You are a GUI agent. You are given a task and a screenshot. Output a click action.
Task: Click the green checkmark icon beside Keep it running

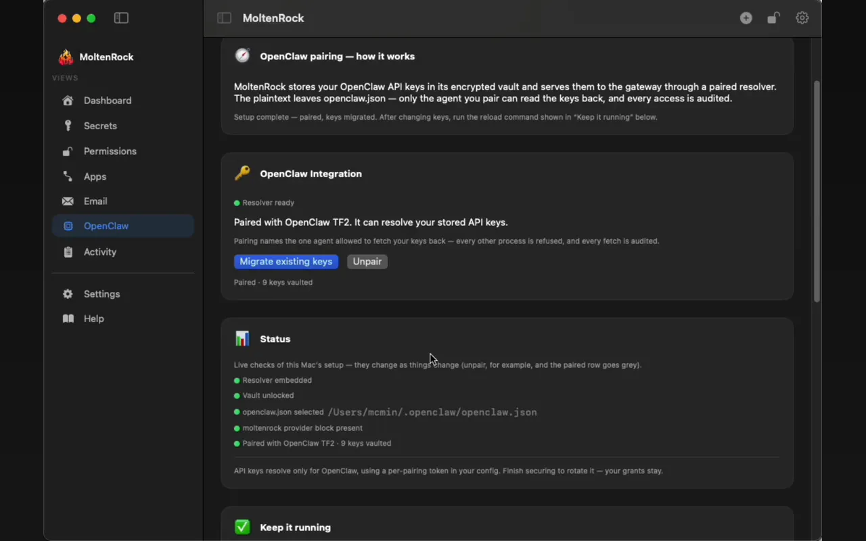coord(242,527)
